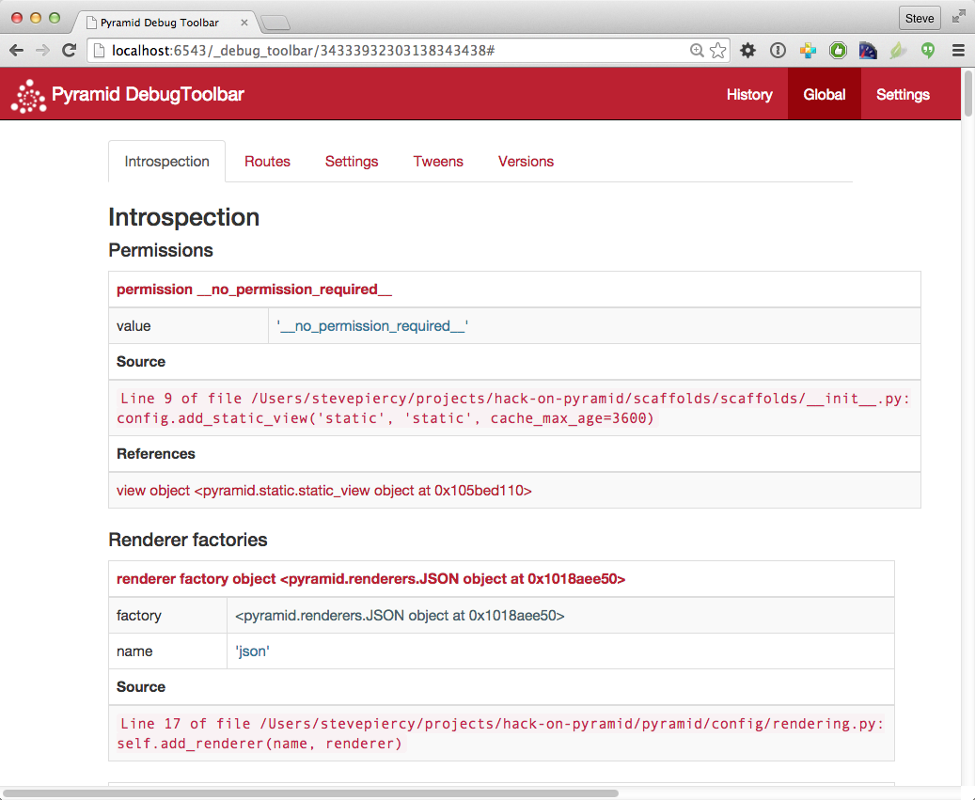Go to History in the top navbar
This screenshot has width=975, height=800.
[749, 95]
